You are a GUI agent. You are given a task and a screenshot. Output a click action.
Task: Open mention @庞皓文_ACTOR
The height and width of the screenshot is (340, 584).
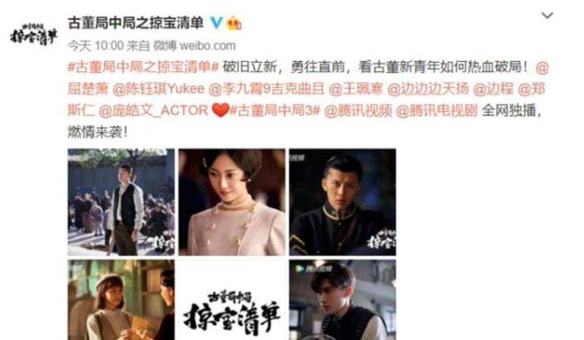click(153, 110)
